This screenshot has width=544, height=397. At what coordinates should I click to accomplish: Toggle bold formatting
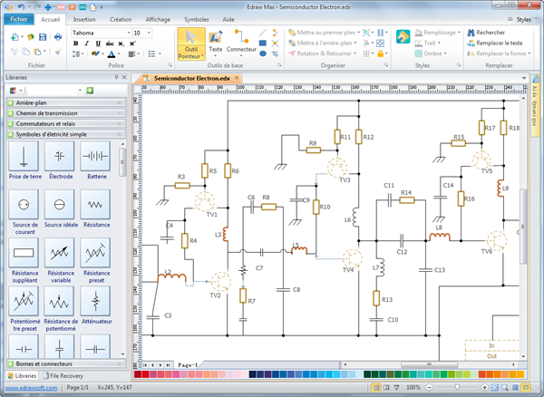coord(76,44)
